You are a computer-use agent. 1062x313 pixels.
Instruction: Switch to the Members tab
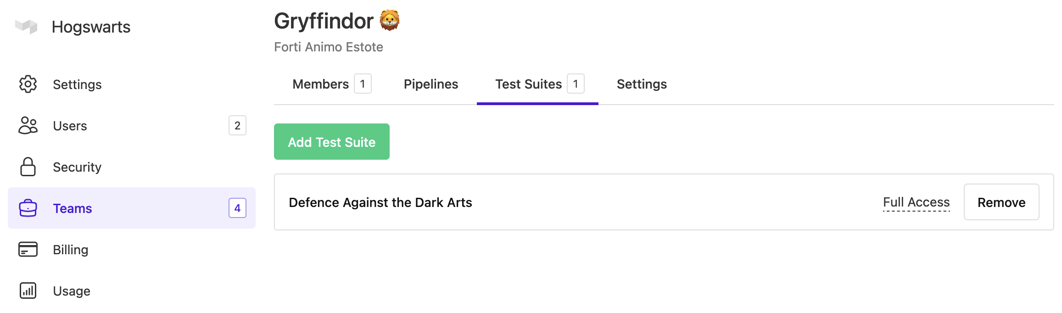click(320, 84)
